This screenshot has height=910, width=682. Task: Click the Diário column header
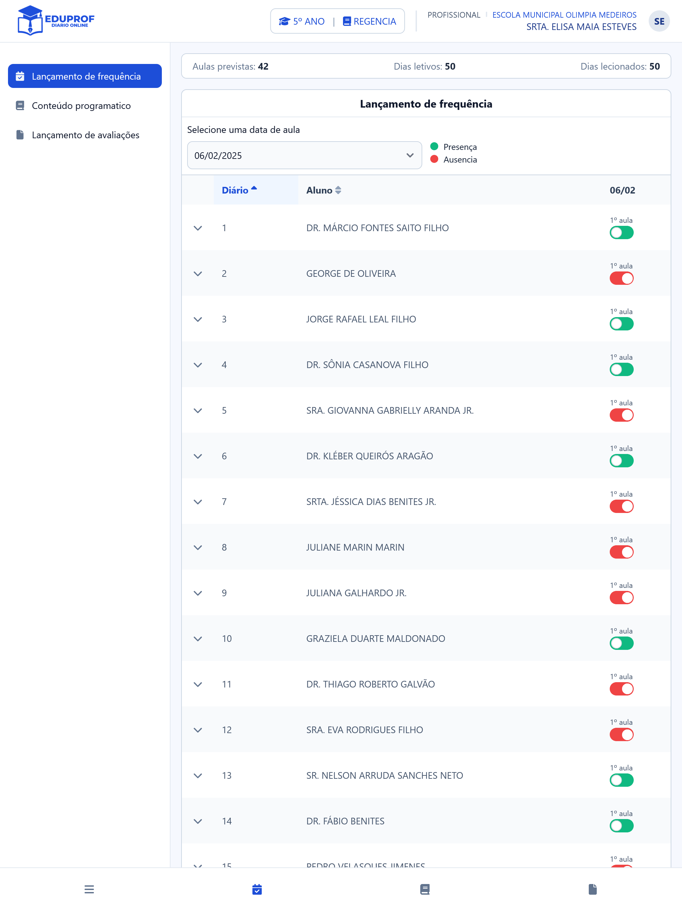[x=256, y=190]
